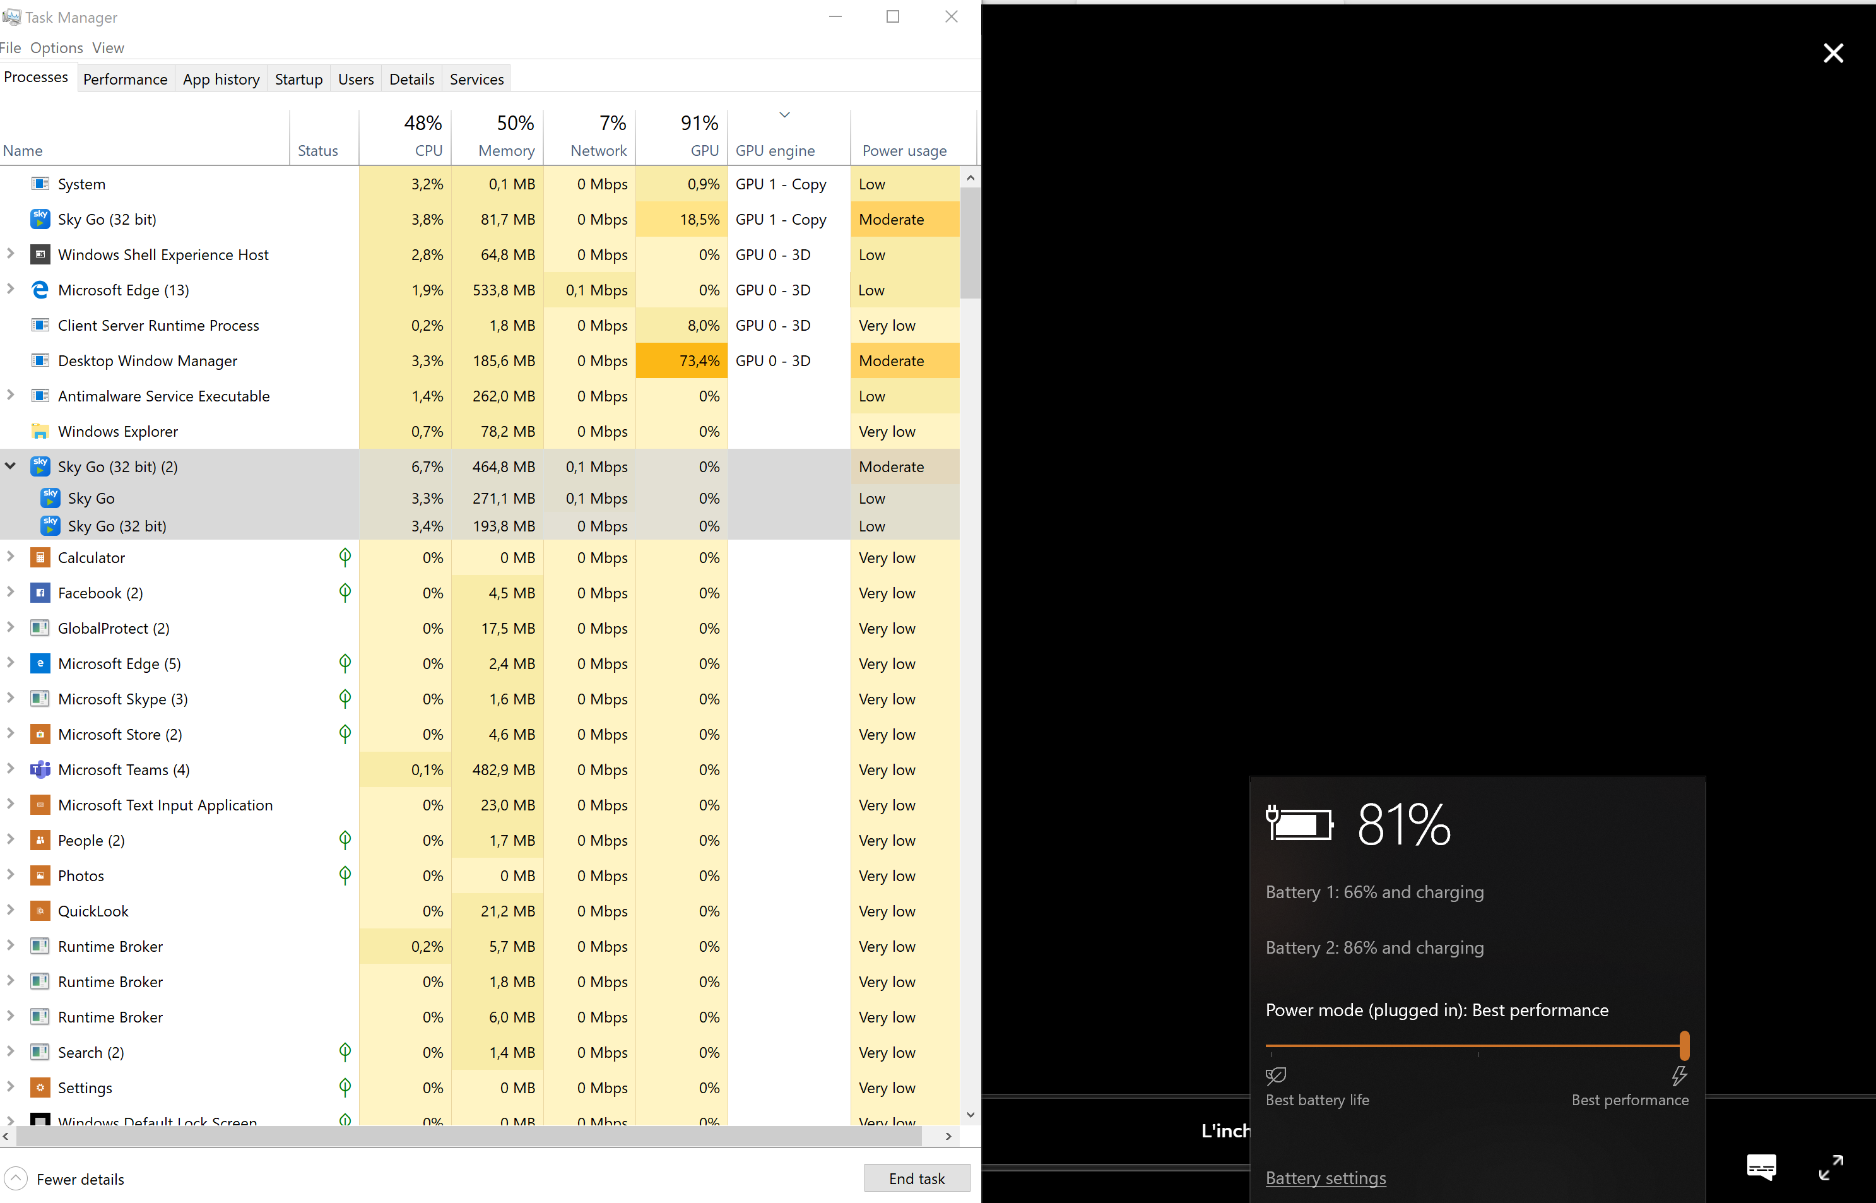
Task: Click the Best performance lightning icon
Action: (x=1679, y=1076)
